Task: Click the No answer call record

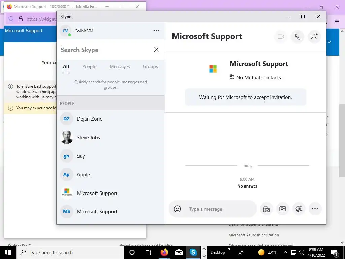Action: coord(247,186)
